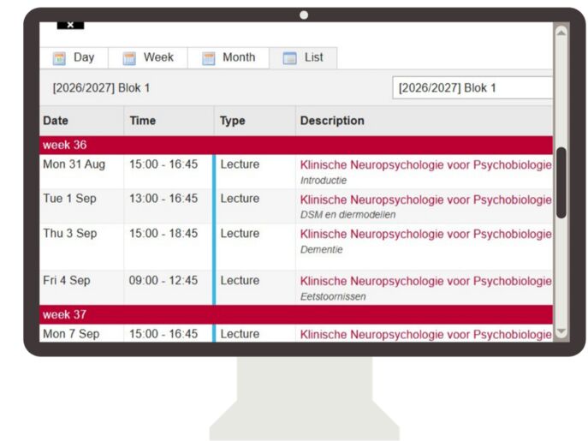The image size is (588, 441).
Task: Click the Type column header
Action: 255,121
